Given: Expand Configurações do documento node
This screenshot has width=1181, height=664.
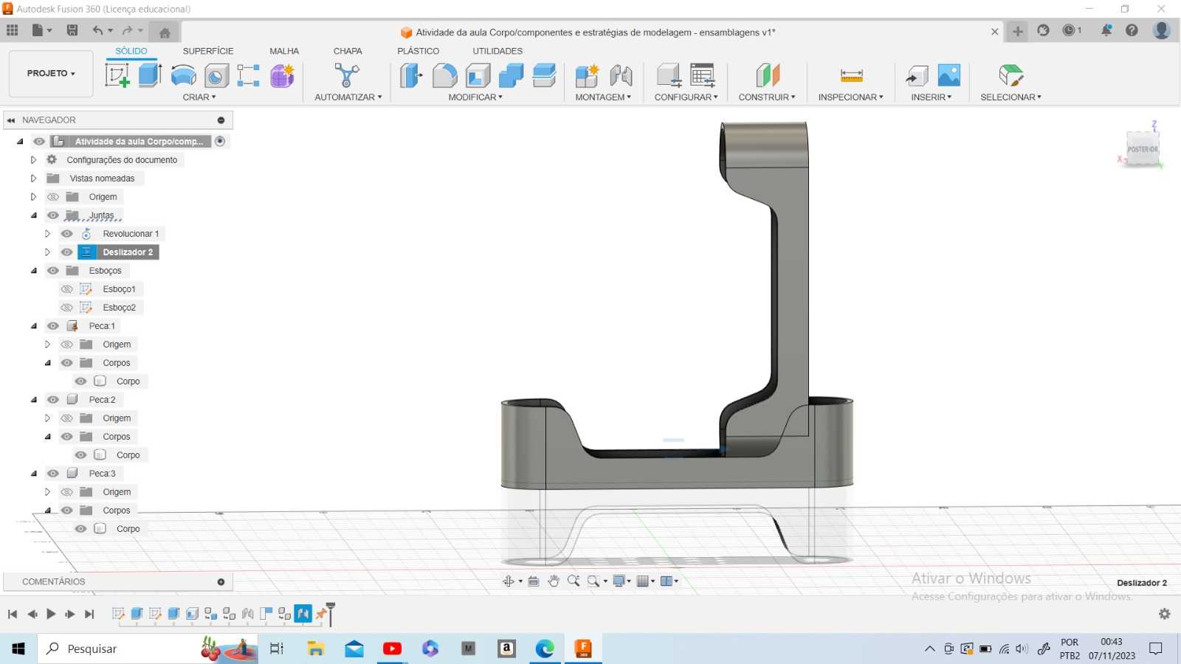Looking at the screenshot, I should [33, 160].
